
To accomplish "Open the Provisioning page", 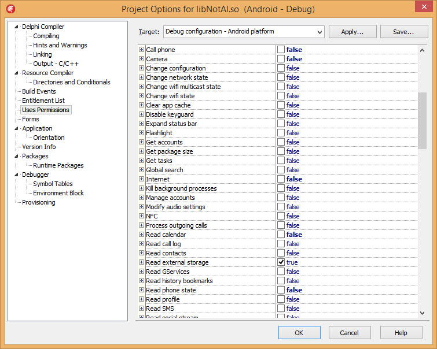I will [x=39, y=202].
